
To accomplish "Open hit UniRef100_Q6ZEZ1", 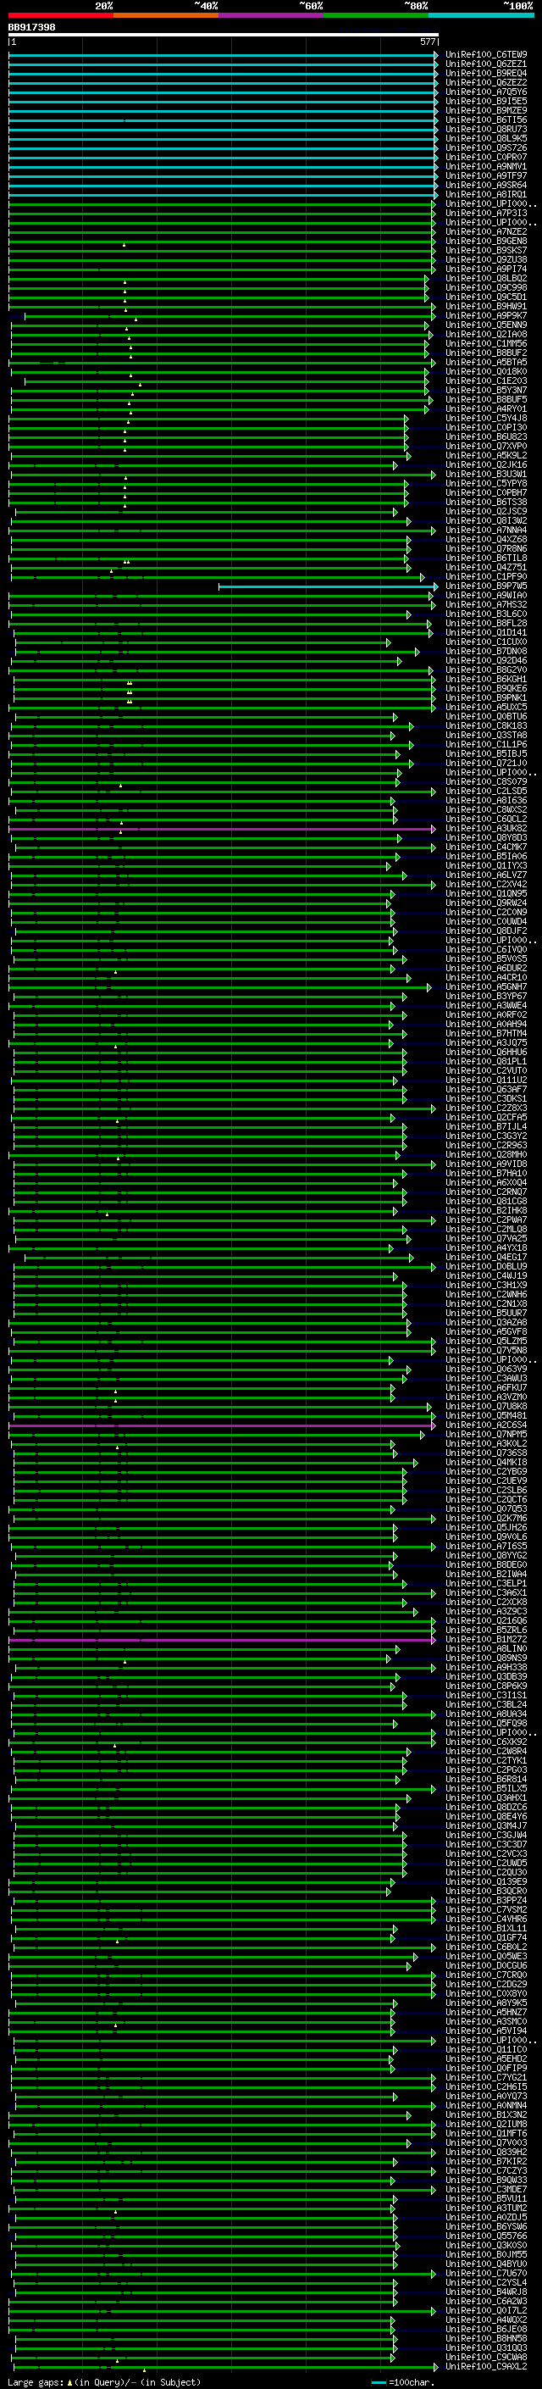I will click(485, 64).
